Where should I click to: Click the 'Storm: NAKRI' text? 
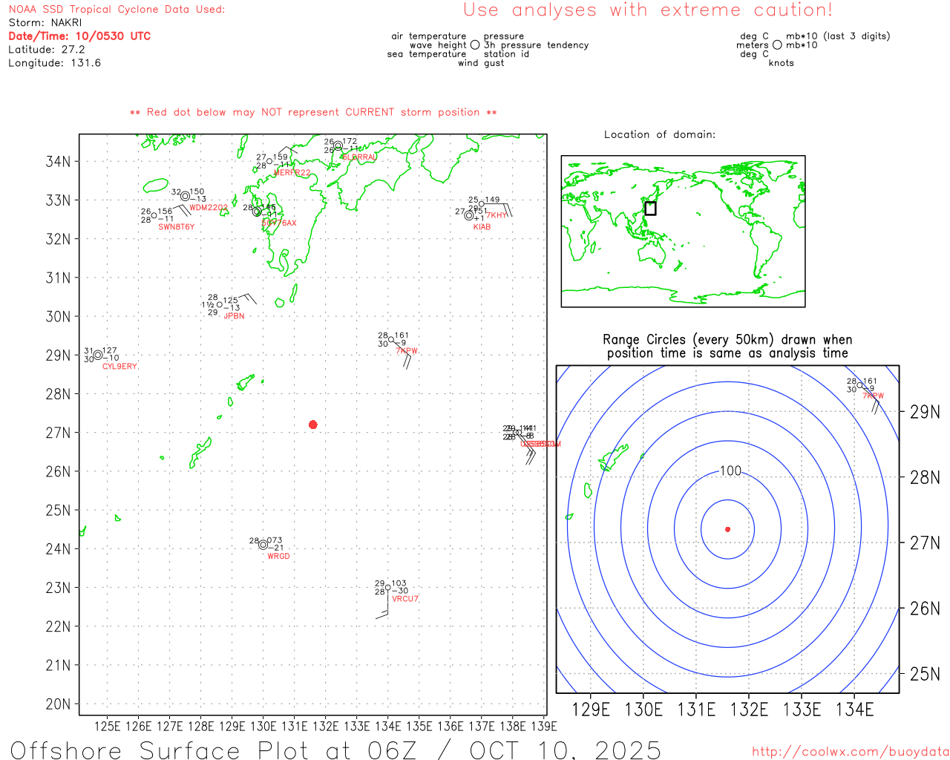45,23
